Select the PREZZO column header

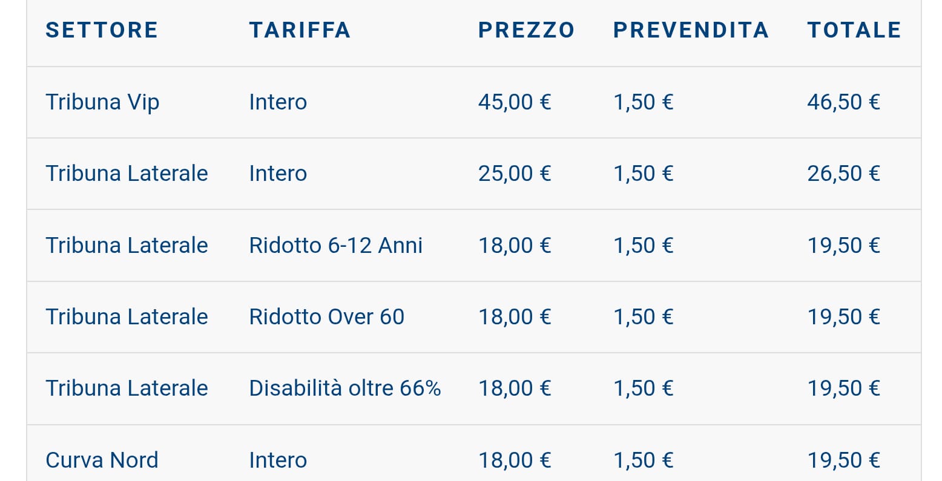pos(526,30)
